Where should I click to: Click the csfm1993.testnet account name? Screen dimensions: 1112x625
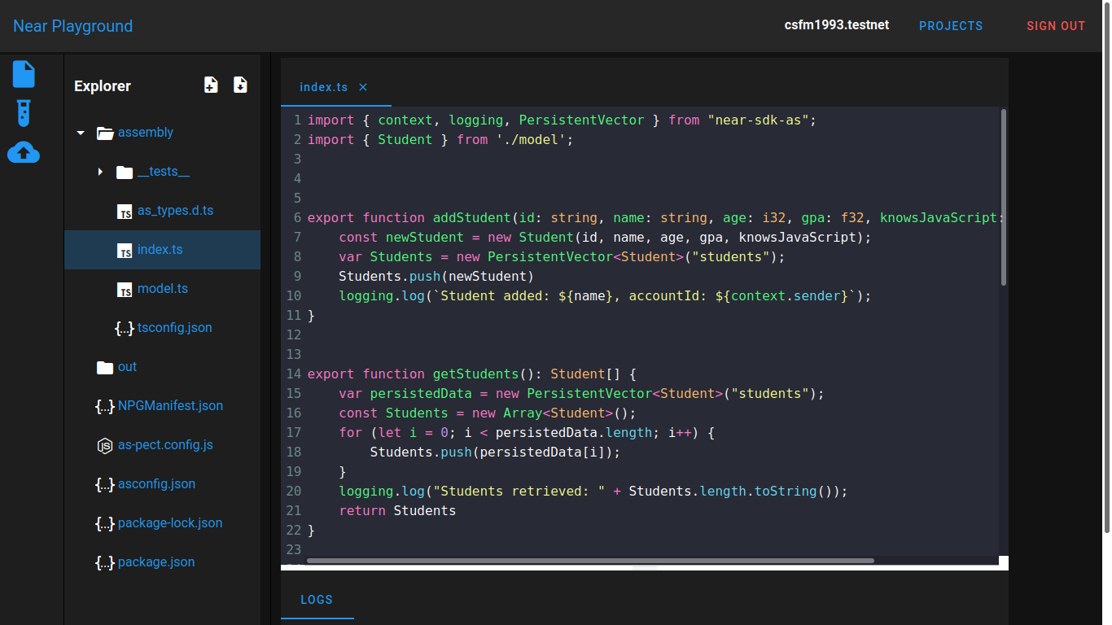point(837,25)
